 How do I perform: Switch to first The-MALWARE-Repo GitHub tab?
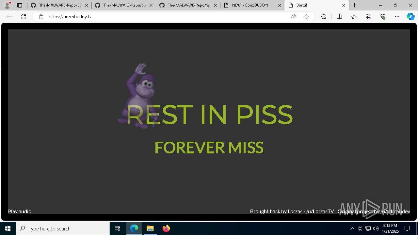point(59,5)
